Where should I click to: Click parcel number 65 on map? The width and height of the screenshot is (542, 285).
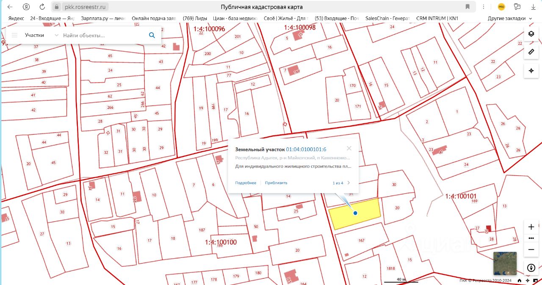[x=111, y=56]
